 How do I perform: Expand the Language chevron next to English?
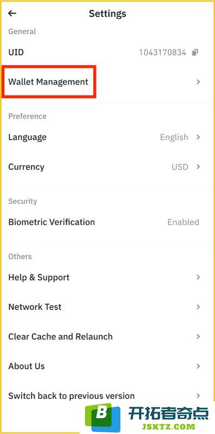coord(198,137)
